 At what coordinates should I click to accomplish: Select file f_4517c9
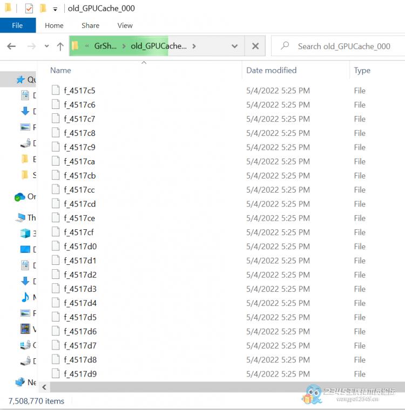pos(79,147)
